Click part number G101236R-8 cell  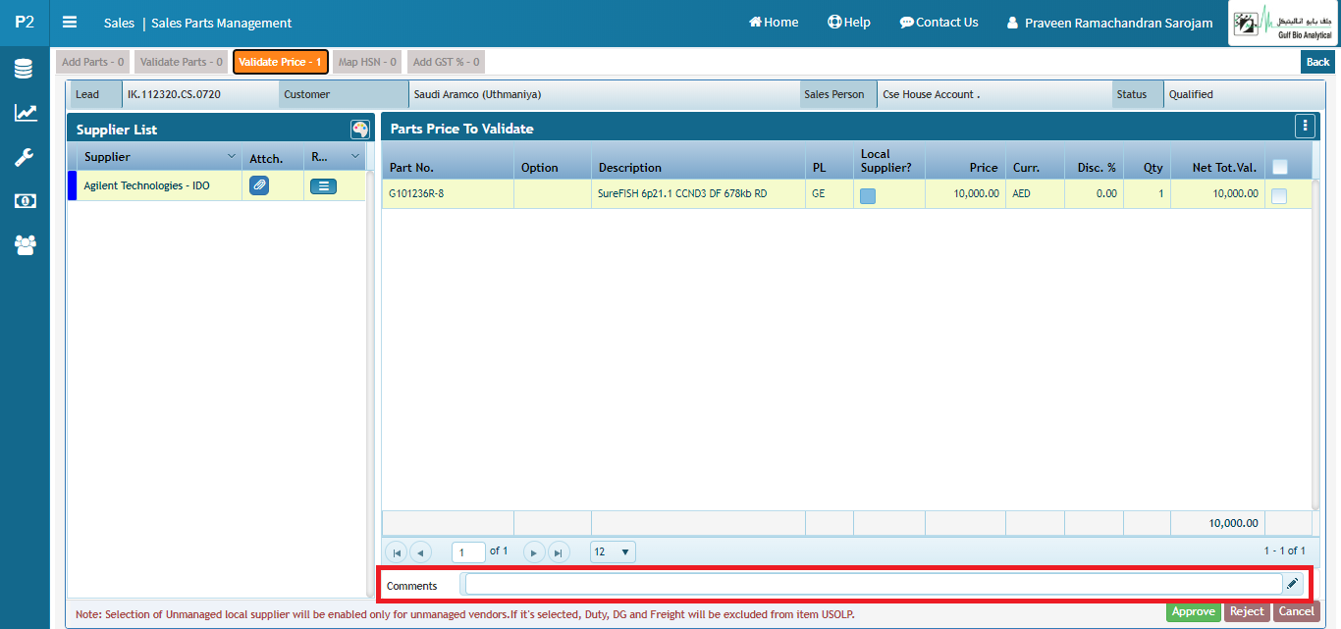[x=448, y=194]
